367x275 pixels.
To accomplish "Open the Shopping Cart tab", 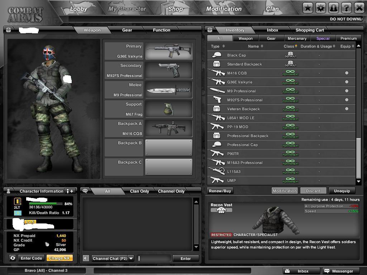I will pos(310,30).
